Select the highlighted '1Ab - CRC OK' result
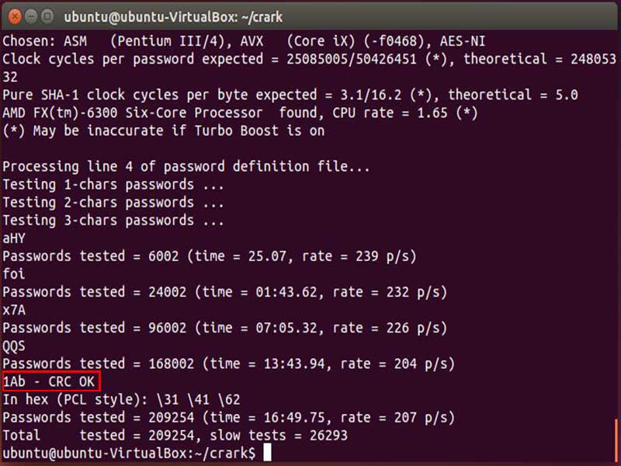The image size is (621, 466). tap(47, 381)
